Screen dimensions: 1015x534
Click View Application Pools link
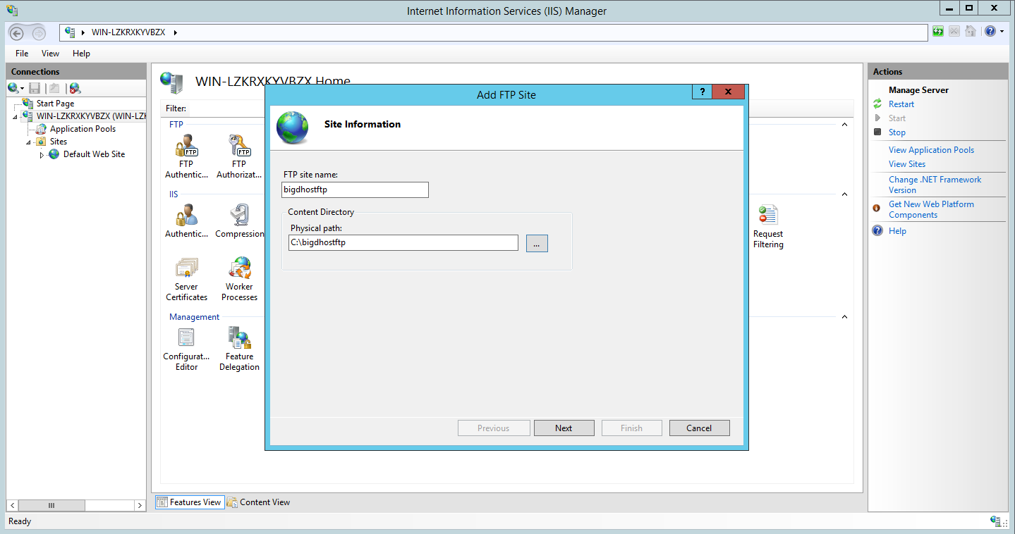931,150
